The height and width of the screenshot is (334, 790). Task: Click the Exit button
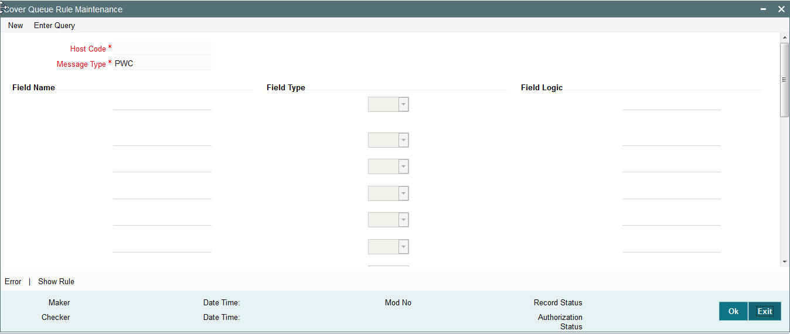(765, 311)
